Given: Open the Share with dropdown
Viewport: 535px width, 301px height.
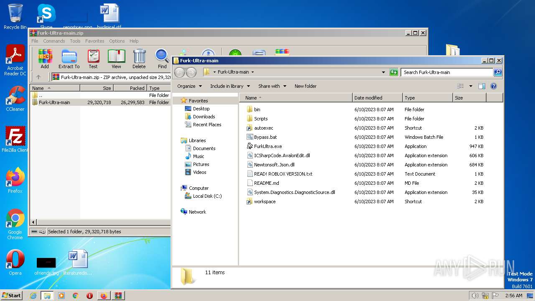Looking at the screenshot, I should point(272,86).
